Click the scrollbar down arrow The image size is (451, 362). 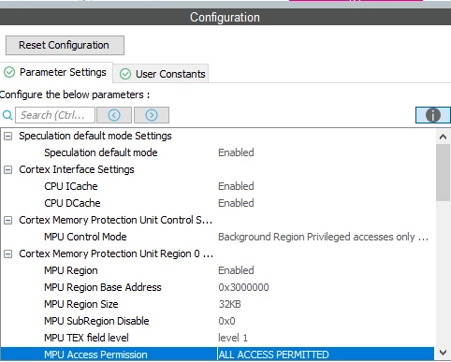point(443,353)
